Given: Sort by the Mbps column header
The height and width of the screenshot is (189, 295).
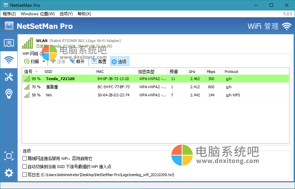Looking at the screenshot, I should click(213, 72).
